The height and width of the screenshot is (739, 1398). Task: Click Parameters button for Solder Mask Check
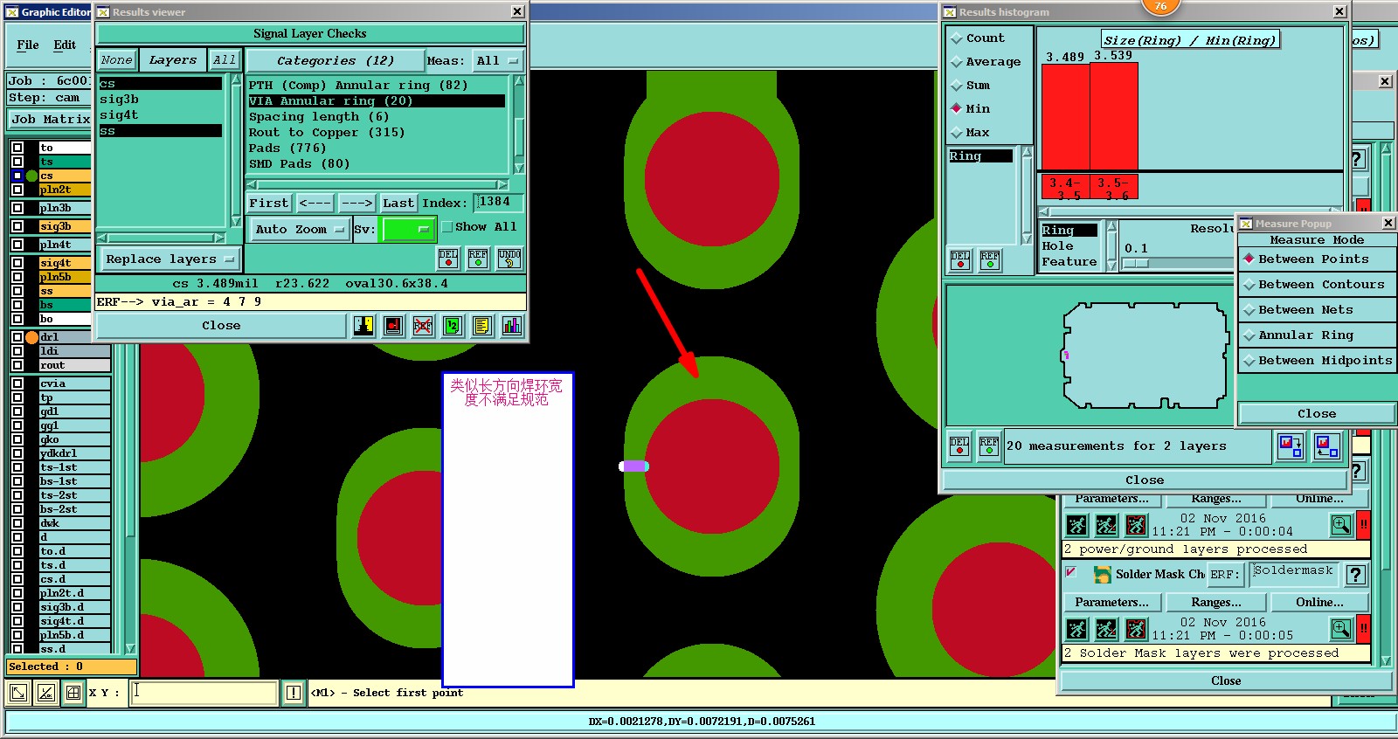[1112, 603]
